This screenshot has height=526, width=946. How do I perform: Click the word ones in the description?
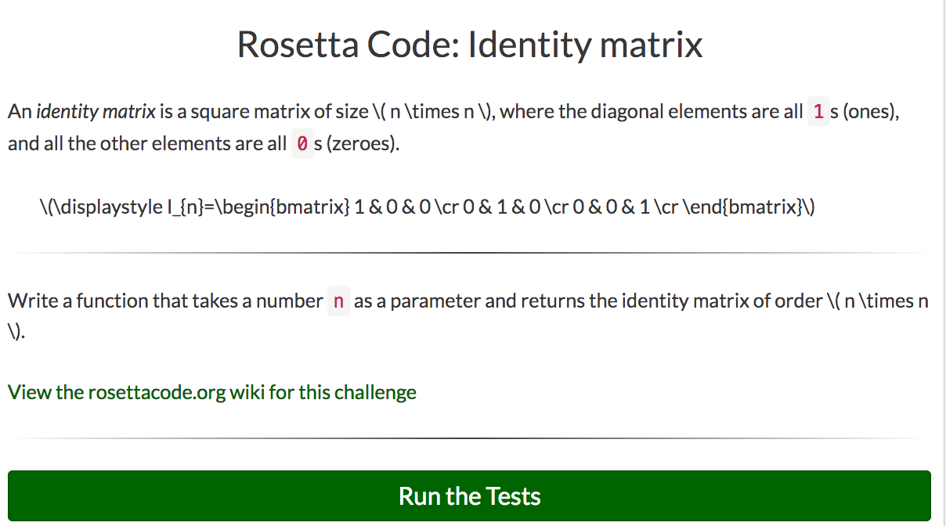[x=865, y=111]
